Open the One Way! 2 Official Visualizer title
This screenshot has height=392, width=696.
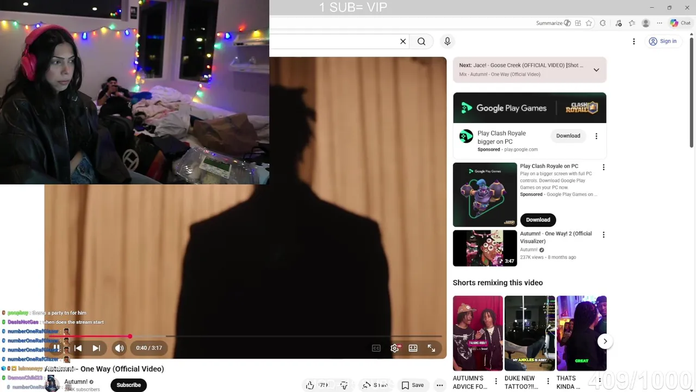(x=556, y=237)
